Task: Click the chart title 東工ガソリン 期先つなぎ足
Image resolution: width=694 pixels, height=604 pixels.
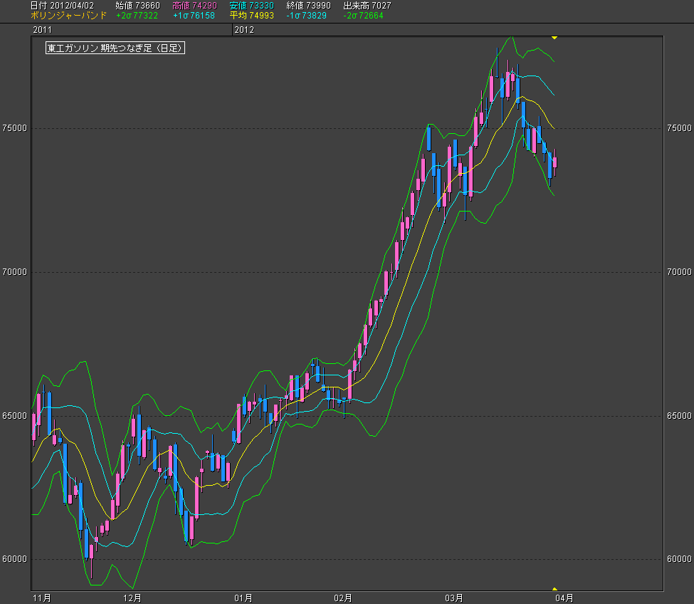Action: pos(115,48)
